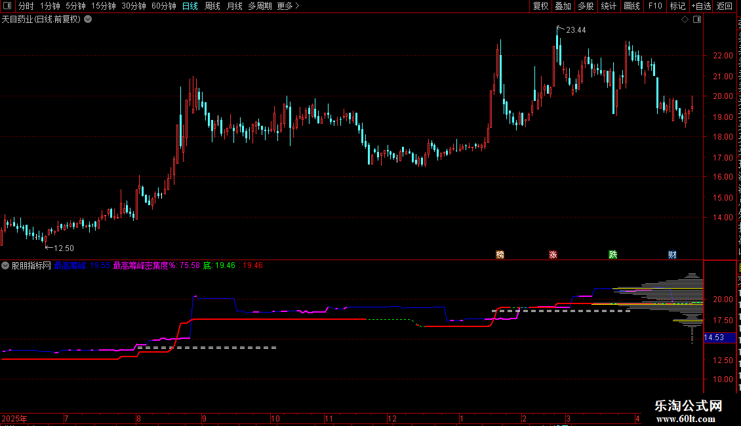Click the 财 event marker icon
741x426 pixels.
[x=673, y=254]
